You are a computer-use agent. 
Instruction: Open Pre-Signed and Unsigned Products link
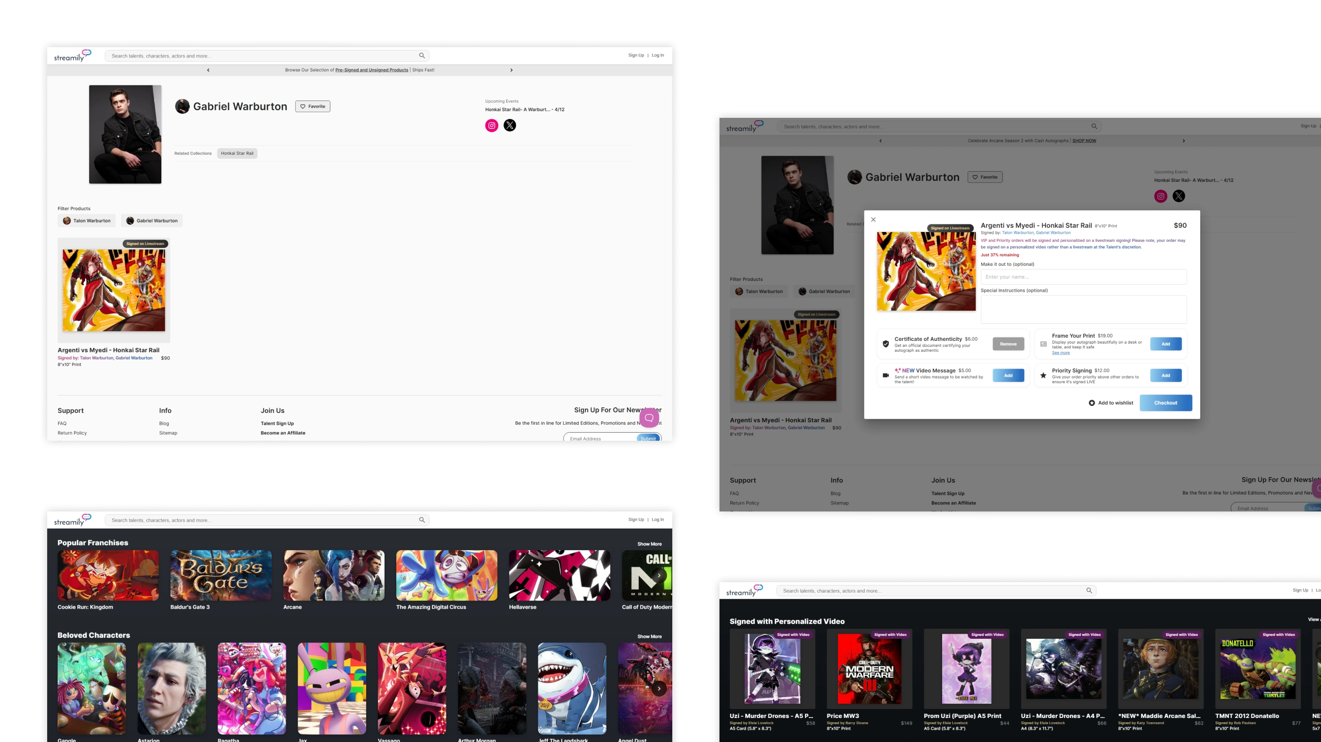coord(372,70)
